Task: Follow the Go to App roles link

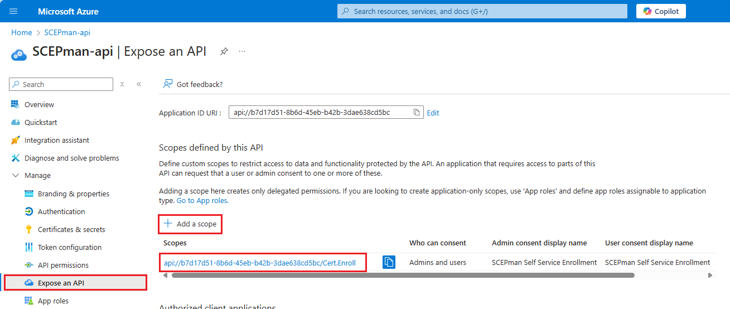Action: click(x=202, y=200)
